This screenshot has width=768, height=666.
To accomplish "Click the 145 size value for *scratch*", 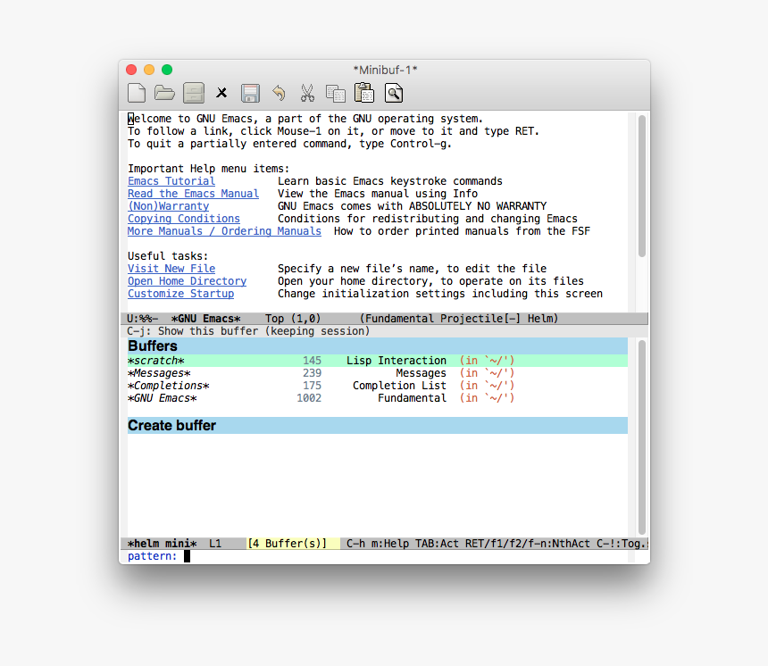I will 312,361.
